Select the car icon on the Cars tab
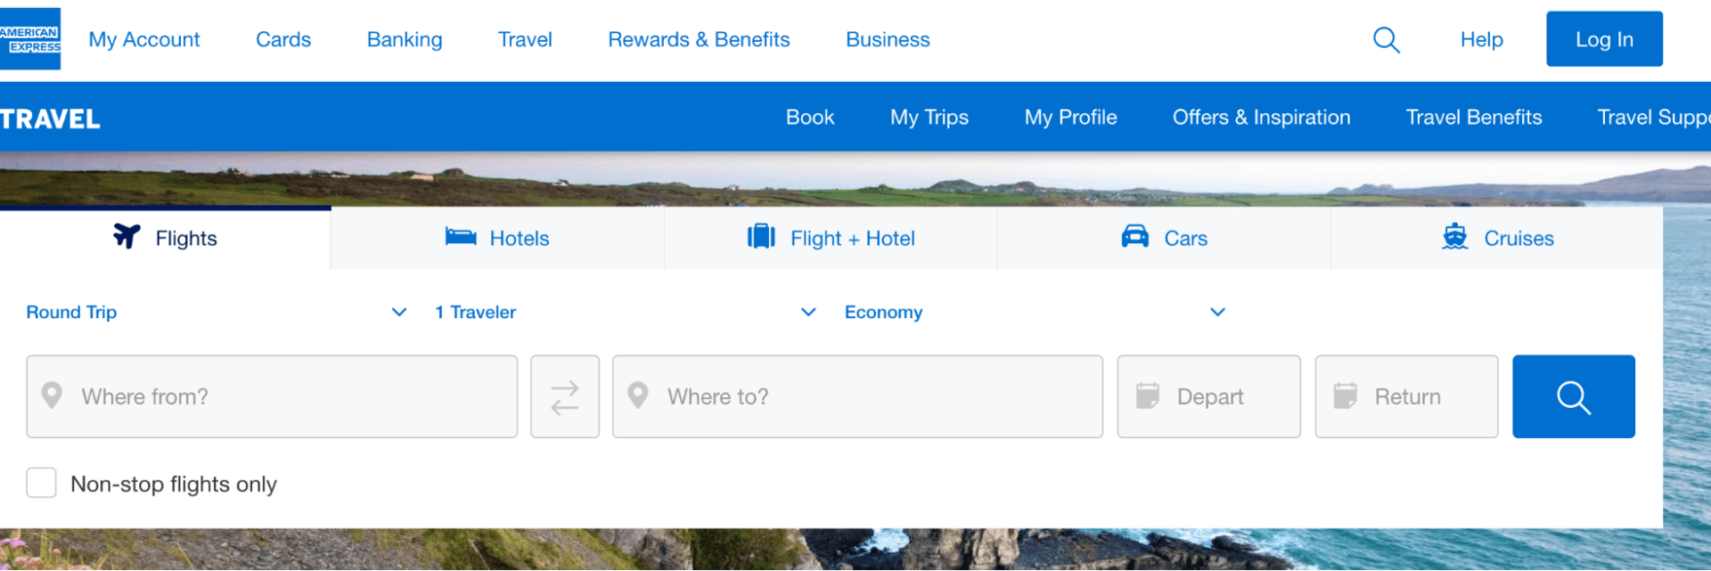This screenshot has width=1711, height=571. [1134, 237]
